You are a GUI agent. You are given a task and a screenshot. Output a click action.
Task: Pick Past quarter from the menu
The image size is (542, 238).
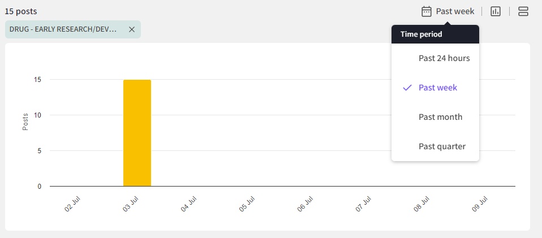(442, 146)
